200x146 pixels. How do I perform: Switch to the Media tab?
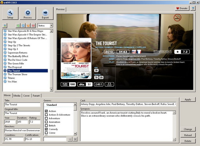click(17, 96)
